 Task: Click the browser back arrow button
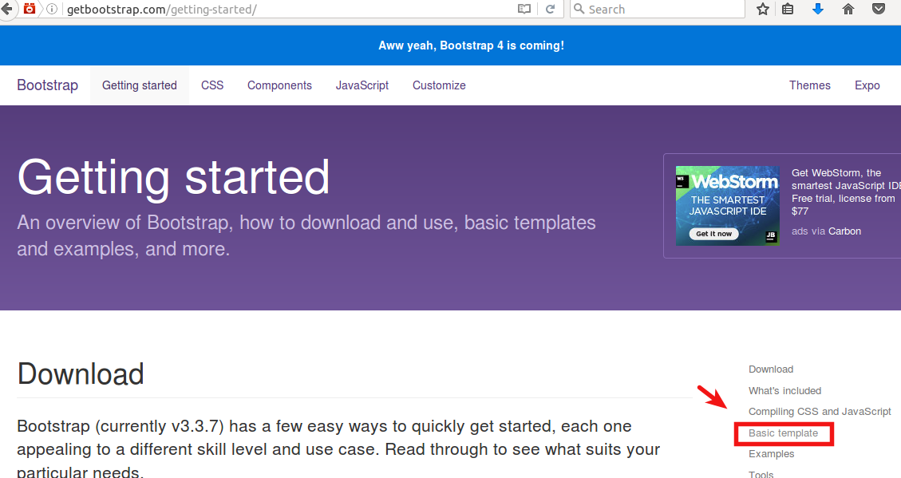tap(6, 9)
